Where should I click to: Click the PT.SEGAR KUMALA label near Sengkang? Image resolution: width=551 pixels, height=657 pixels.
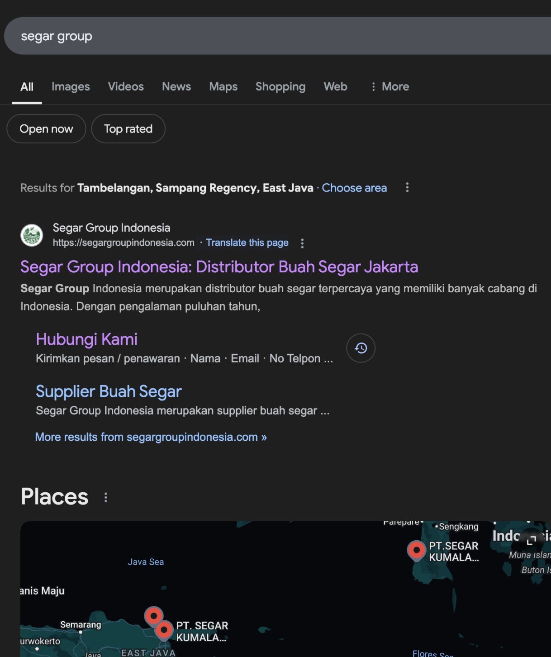pyautogui.click(x=454, y=552)
